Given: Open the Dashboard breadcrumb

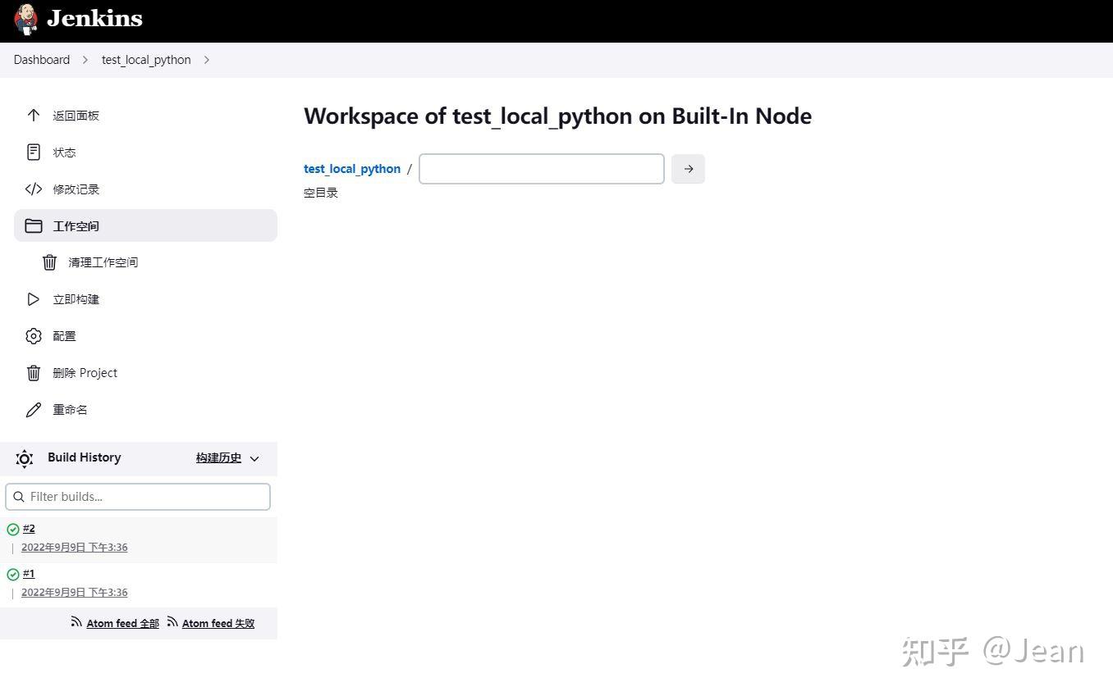Looking at the screenshot, I should [42, 60].
